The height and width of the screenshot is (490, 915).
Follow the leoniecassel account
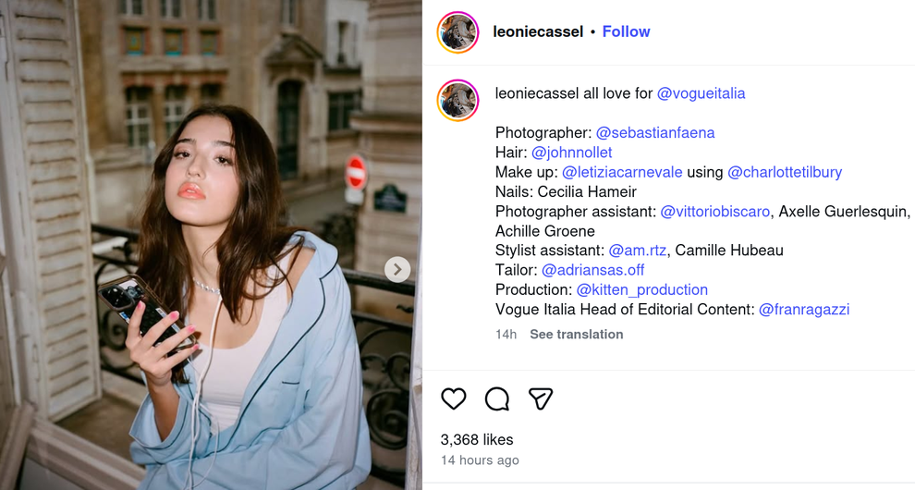(626, 31)
